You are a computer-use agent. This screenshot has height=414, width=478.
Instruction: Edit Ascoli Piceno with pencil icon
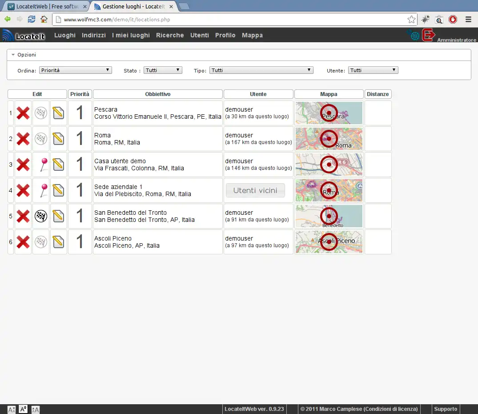tap(59, 242)
